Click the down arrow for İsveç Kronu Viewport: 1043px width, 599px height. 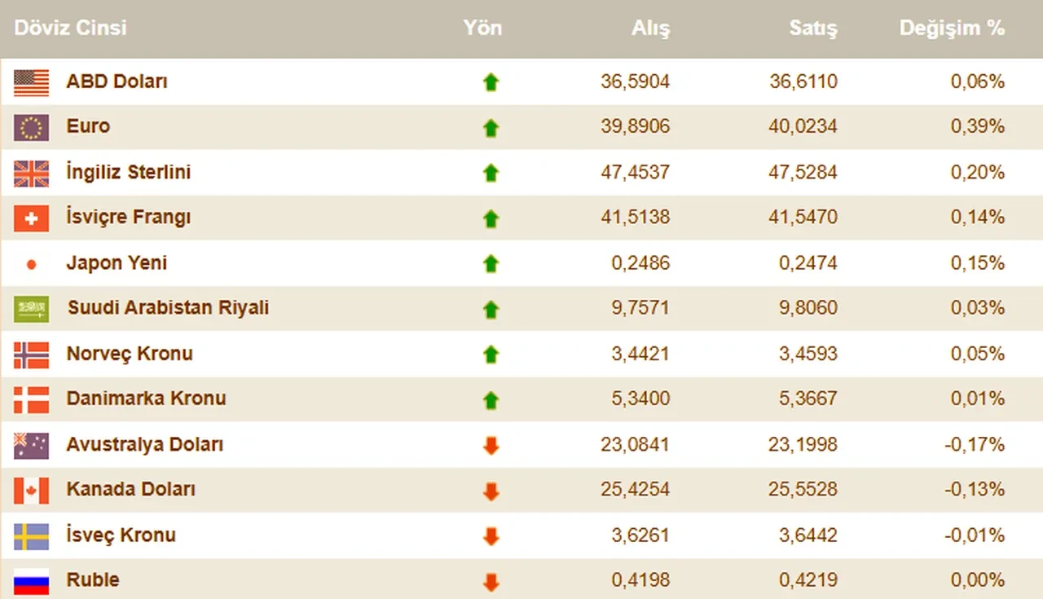point(491,536)
